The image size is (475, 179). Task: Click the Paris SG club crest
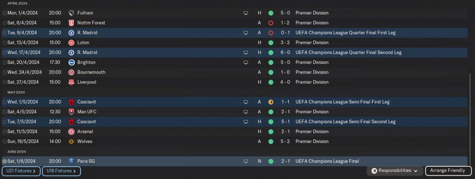tap(71, 161)
